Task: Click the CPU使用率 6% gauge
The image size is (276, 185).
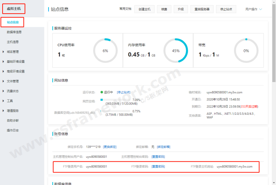Action: click(x=105, y=51)
